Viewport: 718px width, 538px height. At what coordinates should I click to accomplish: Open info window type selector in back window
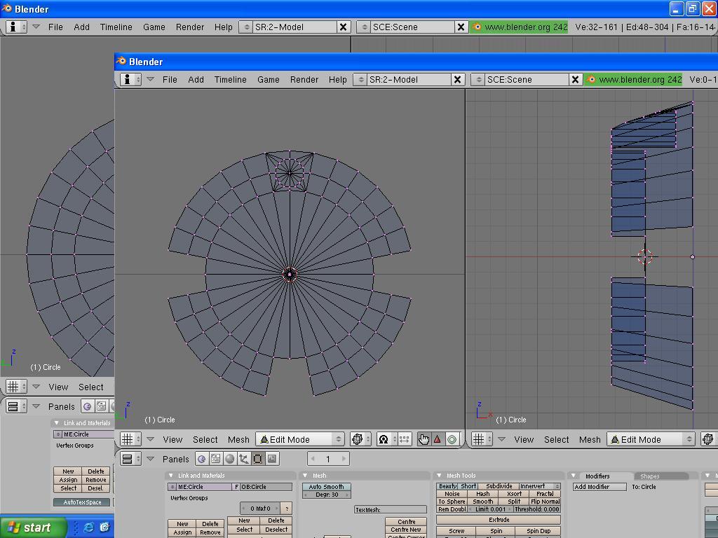pos(17,27)
